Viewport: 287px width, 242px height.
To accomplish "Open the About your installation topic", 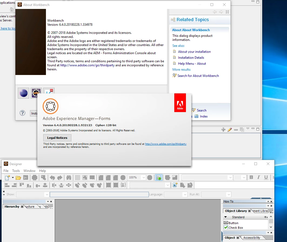I will [x=194, y=52].
